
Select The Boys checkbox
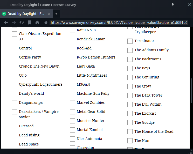click(130, 68)
